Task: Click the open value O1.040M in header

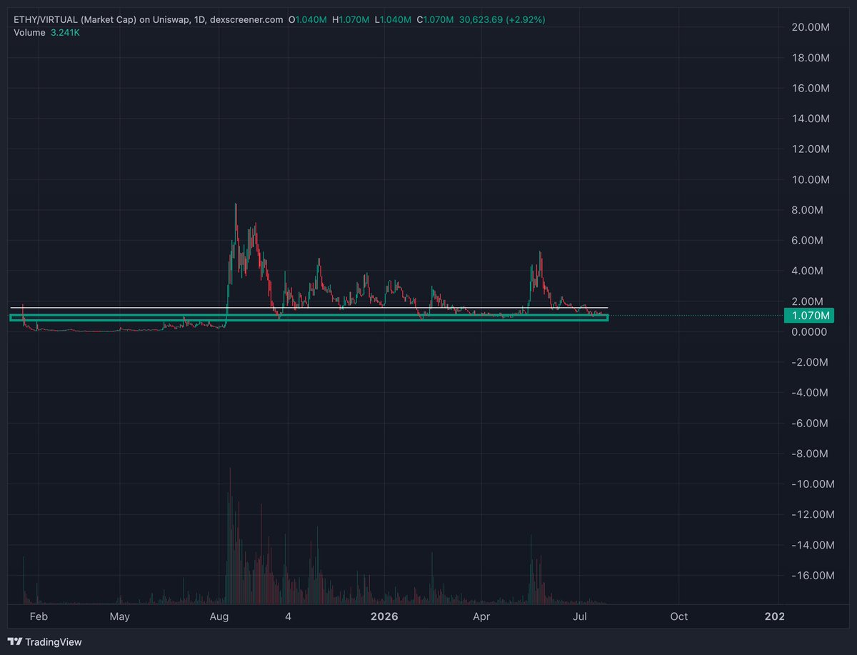Action: click(307, 20)
